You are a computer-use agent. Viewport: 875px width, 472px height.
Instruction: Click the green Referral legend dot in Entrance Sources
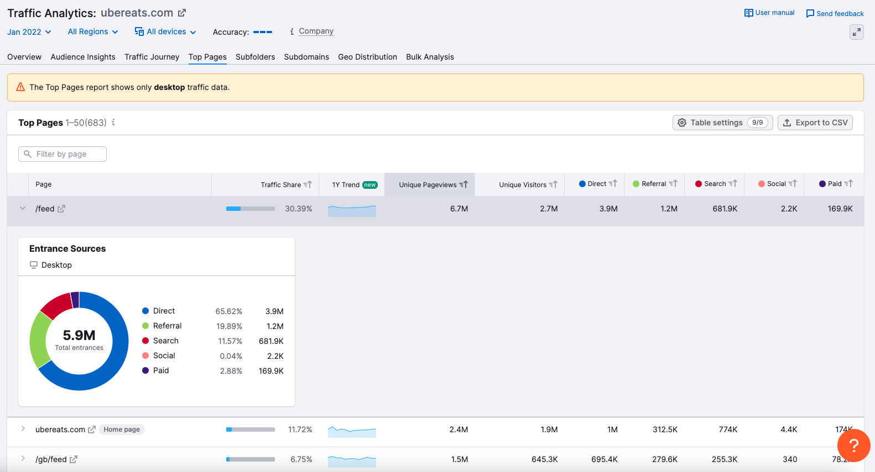tap(145, 326)
